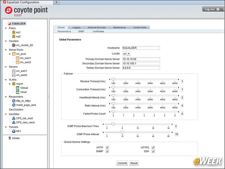Open the HE1 tunnel globe icon
The height and width of the screenshot is (169, 225).
(x=14, y=131)
